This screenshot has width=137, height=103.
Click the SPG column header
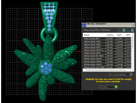coord(128,35)
